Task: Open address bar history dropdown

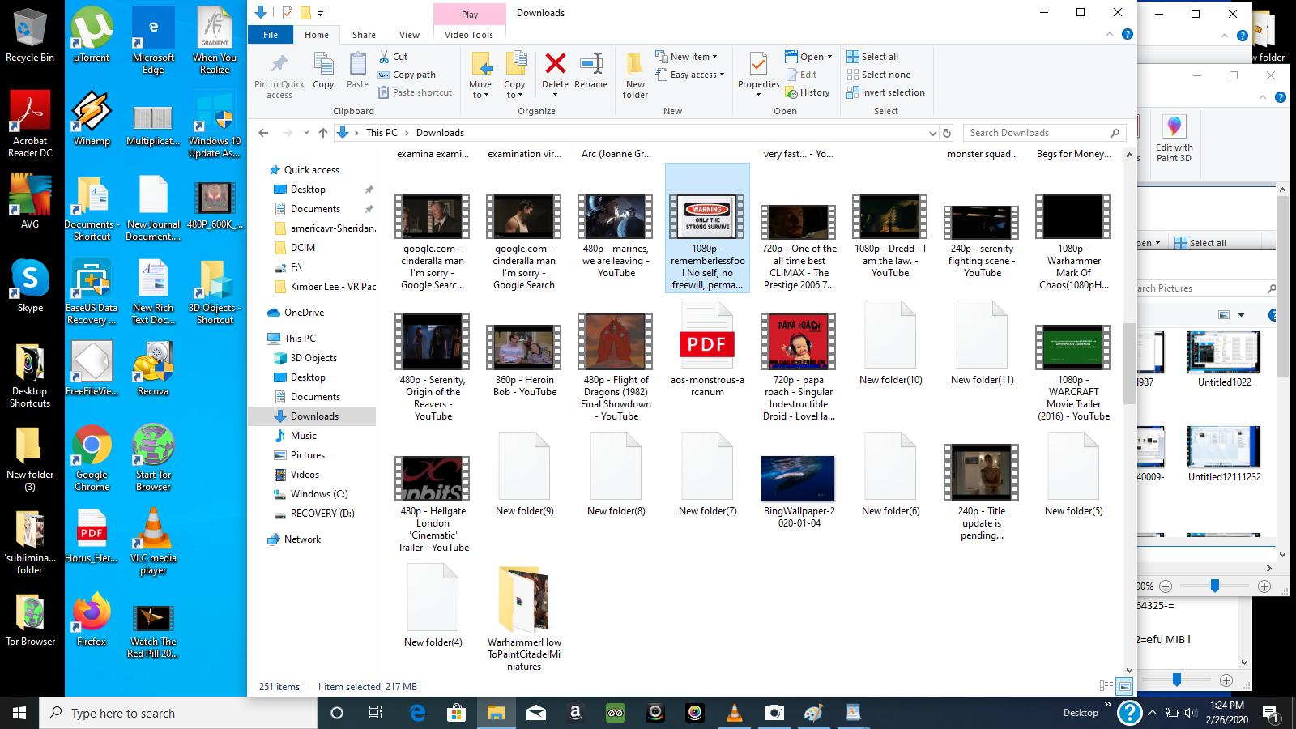Action: click(x=932, y=133)
